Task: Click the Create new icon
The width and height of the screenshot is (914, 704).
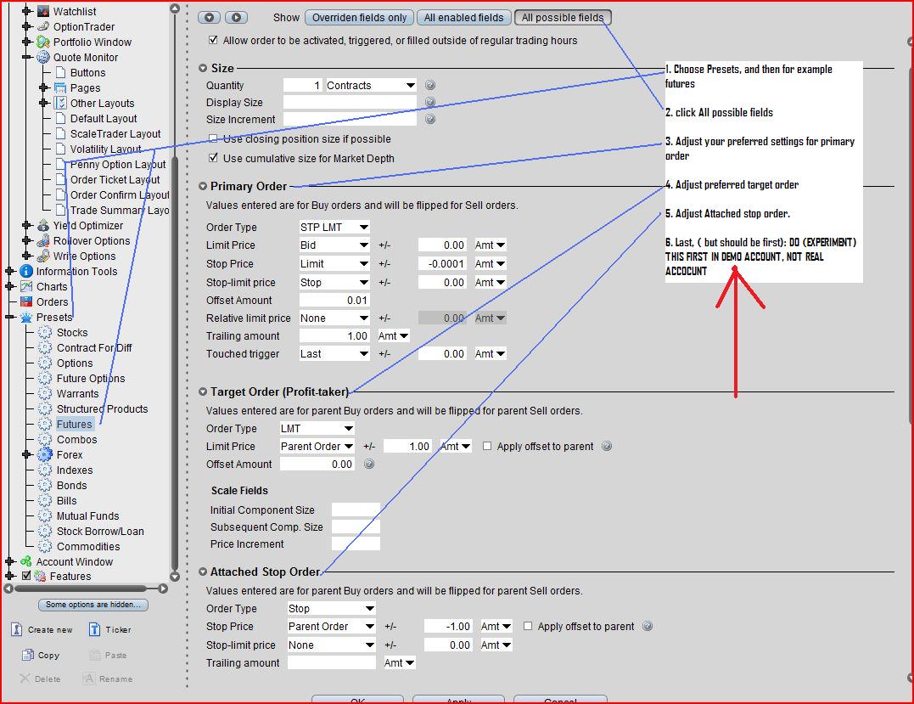Action: [17, 629]
